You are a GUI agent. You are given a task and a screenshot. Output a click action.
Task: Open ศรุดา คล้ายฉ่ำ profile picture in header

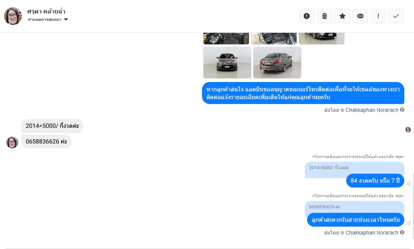click(13, 16)
